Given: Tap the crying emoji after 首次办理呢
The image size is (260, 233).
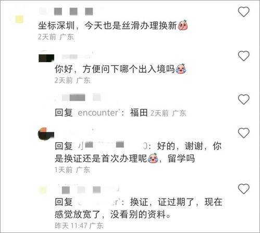Looking at the screenshot, I should [153, 158].
